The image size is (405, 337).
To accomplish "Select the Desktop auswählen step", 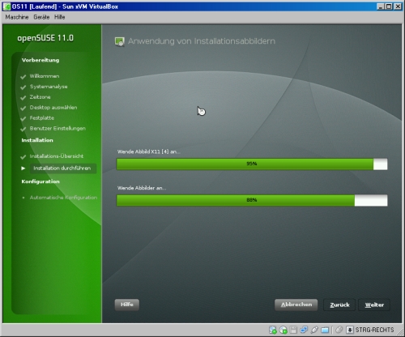I will click(x=53, y=108).
